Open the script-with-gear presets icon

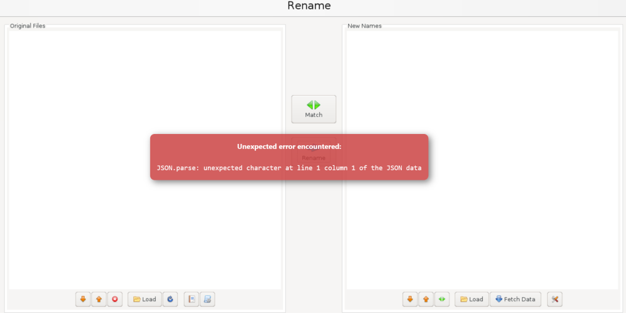(x=208, y=299)
